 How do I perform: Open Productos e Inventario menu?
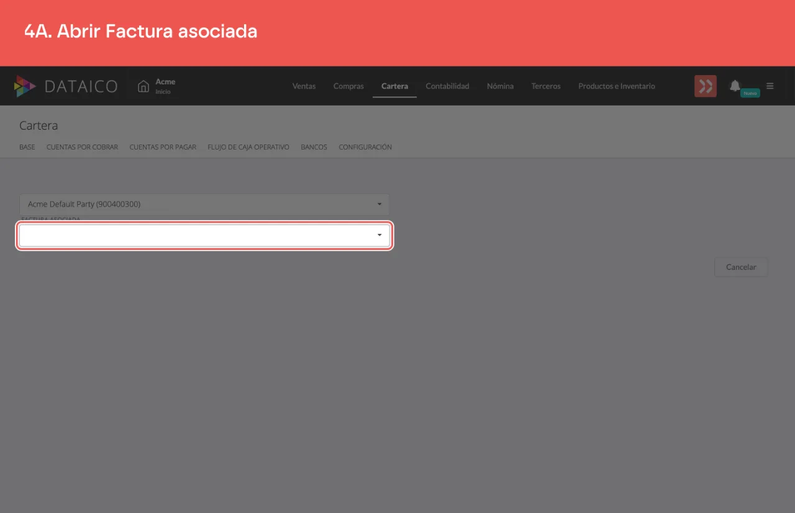617,86
